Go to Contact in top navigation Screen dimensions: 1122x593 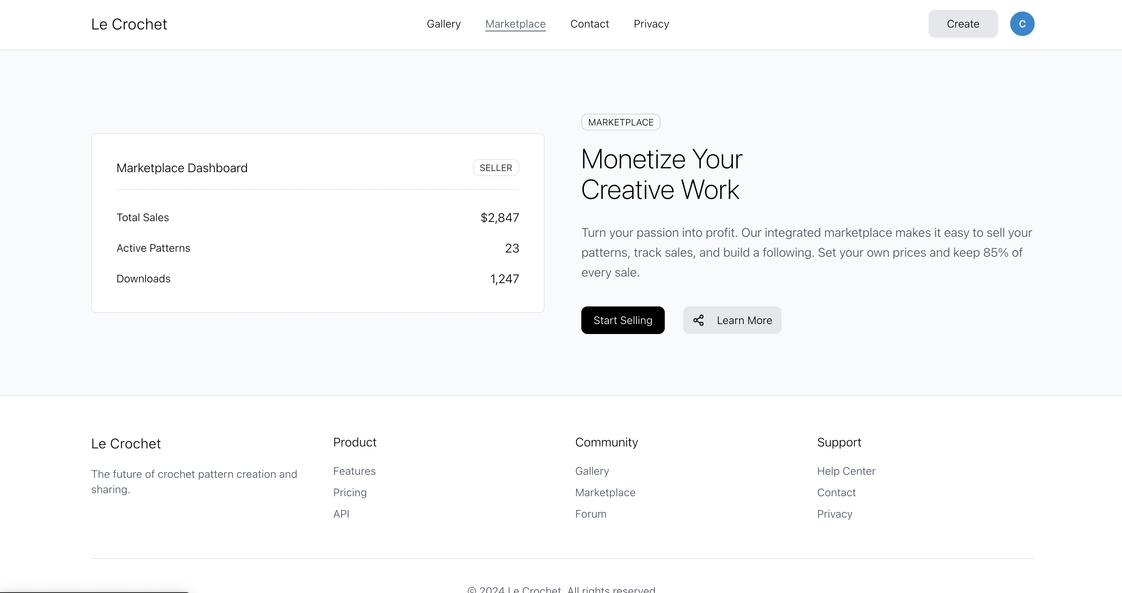[589, 24]
